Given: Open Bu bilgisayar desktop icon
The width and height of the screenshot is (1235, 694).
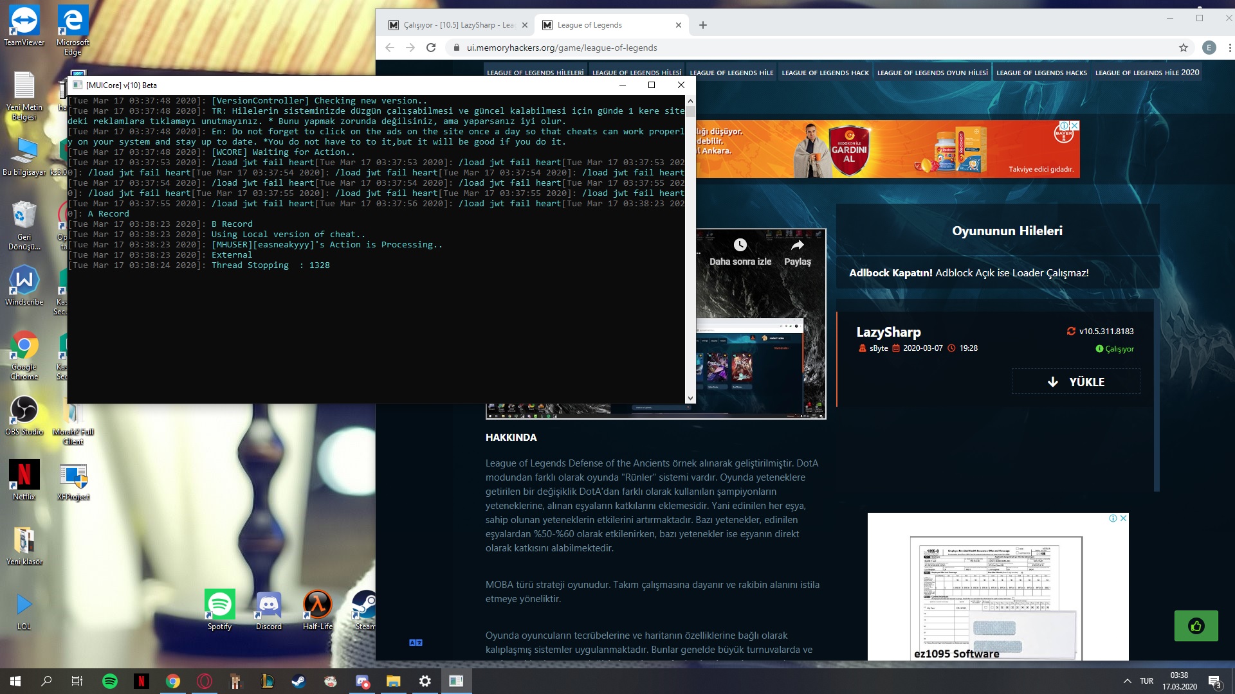Looking at the screenshot, I should [24, 156].
